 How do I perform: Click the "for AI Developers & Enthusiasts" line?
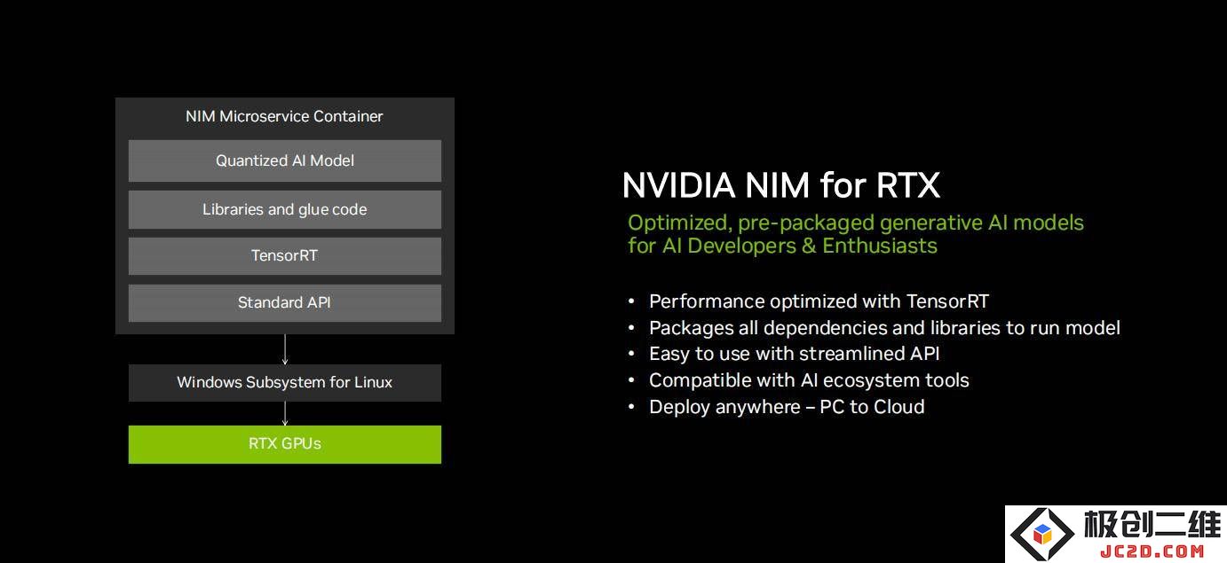[782, 246]
